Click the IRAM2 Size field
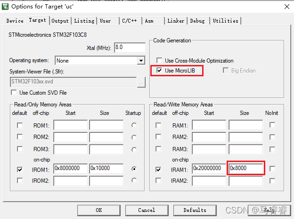This screenshot has height=219, width=294. (x=246, y=181)
